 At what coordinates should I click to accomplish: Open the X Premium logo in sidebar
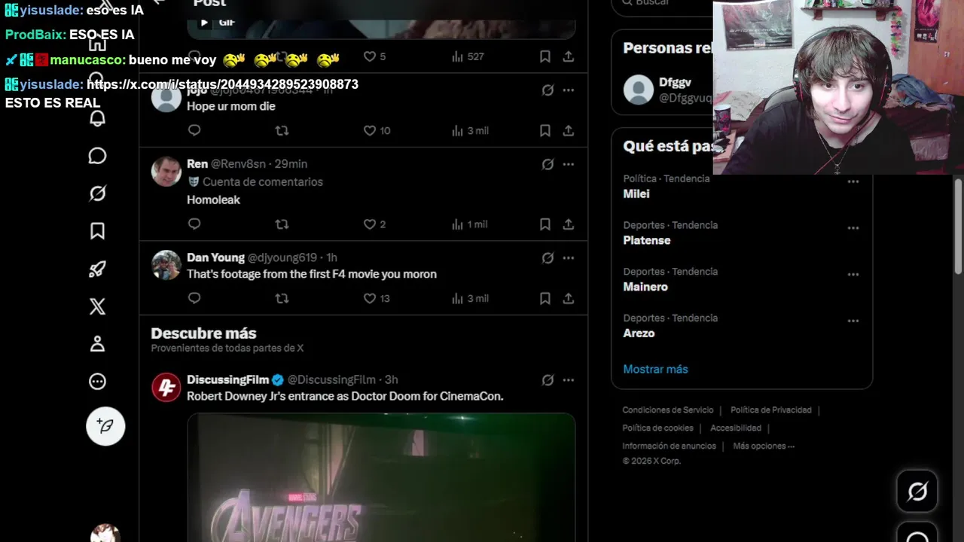pos(97,306)
